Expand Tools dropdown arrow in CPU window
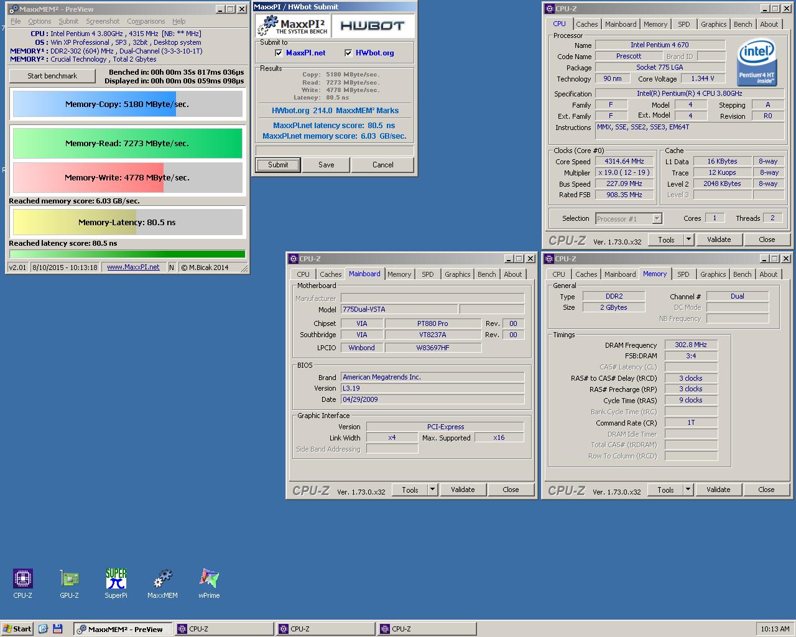Screen dimensions: 796x637 (688, 239)
